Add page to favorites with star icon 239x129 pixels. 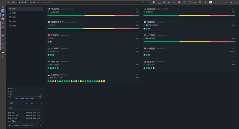(x=148, y=2)
